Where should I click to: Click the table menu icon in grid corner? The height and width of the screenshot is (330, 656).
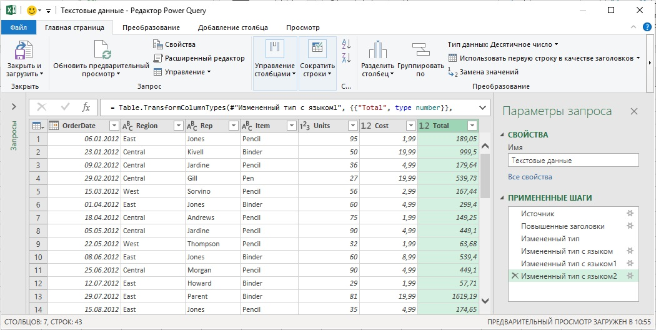[38, 126]
